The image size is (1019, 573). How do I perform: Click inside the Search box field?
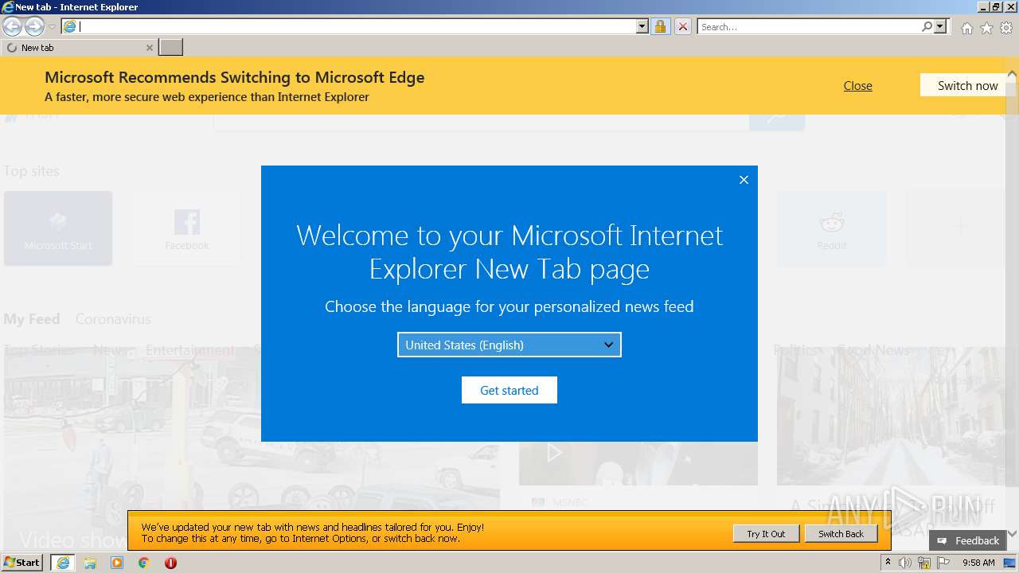[809, 26]
